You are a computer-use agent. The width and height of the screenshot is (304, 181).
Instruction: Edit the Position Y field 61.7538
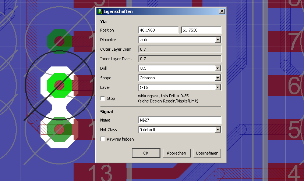coord(201,30)
